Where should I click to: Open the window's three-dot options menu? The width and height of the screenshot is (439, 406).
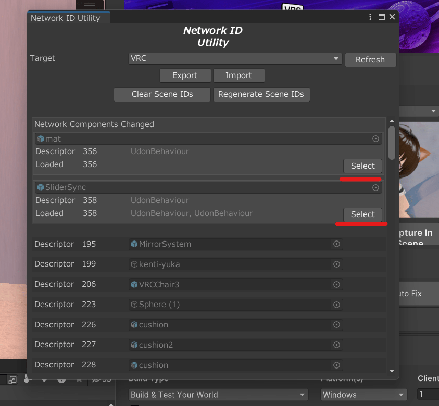371,17
